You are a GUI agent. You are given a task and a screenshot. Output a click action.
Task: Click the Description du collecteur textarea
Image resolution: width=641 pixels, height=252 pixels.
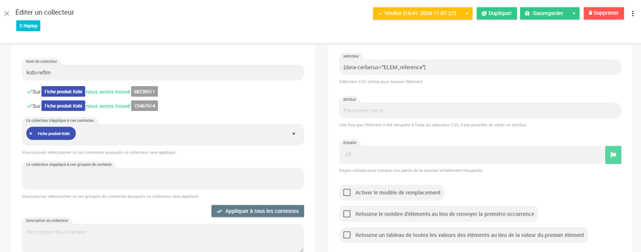click(163, 238)
